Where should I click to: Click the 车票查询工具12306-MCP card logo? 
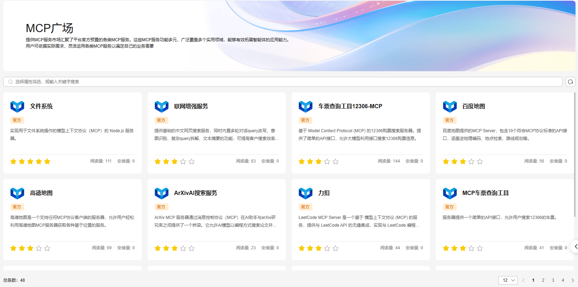tap(306, 106)
